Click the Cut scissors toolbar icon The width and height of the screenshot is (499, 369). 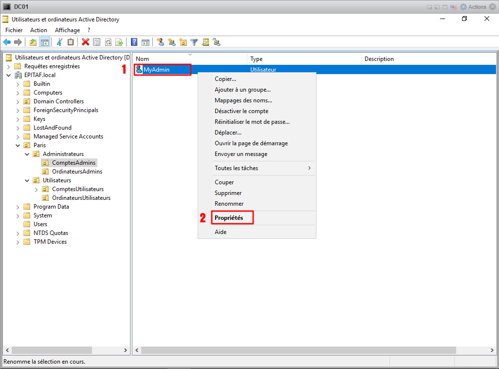59,42
